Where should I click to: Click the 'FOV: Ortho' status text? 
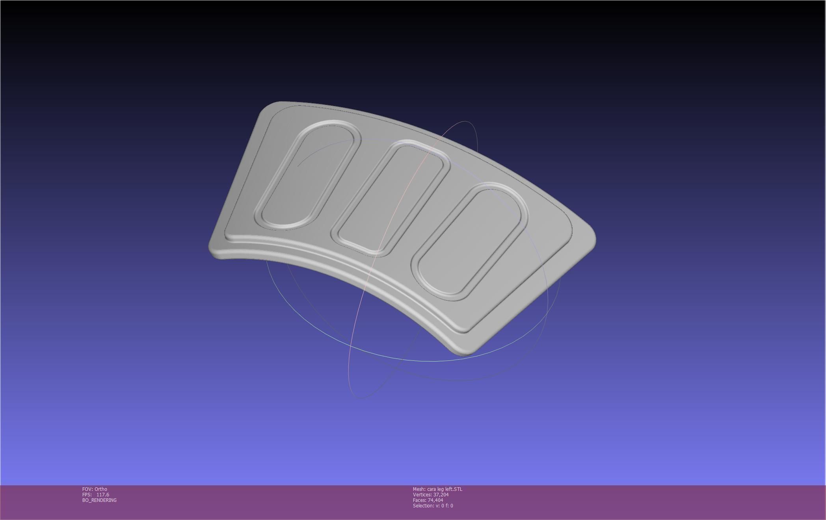pyautogui.click(x=95, y=489)
